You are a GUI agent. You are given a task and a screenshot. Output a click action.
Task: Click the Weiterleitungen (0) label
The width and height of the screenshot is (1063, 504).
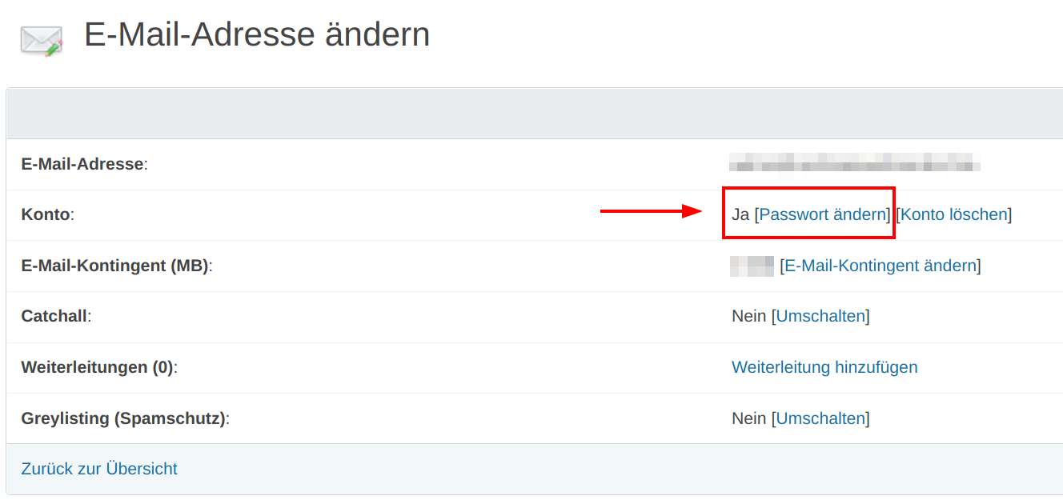98,367
